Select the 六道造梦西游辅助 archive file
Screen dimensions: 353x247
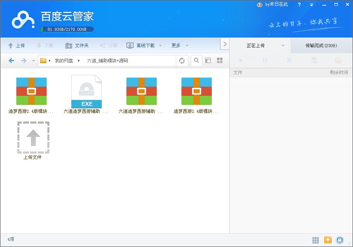tap(141, 95)
